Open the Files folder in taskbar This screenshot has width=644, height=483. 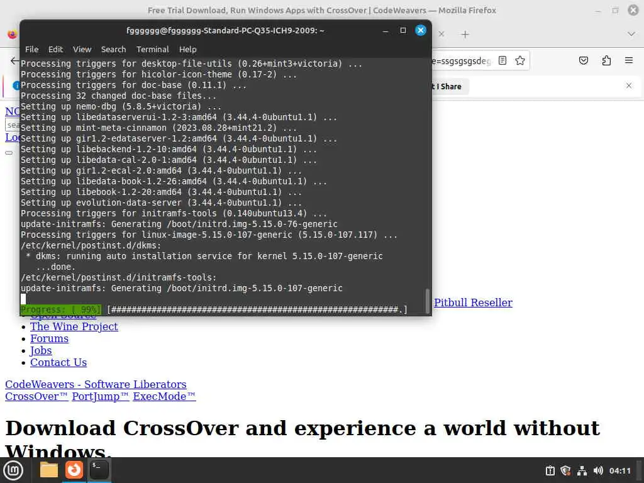[49, 470]
